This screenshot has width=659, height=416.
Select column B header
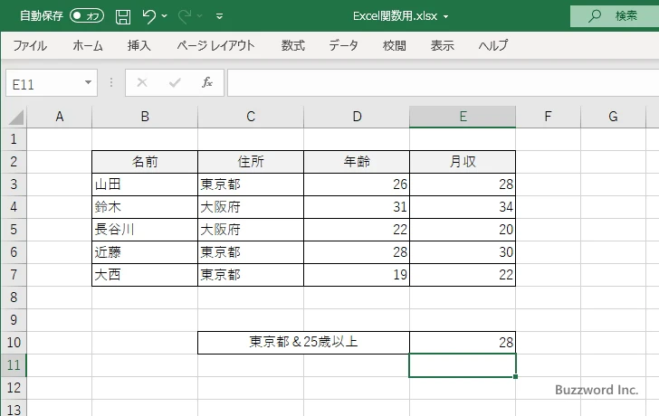[x=145, y=117]
